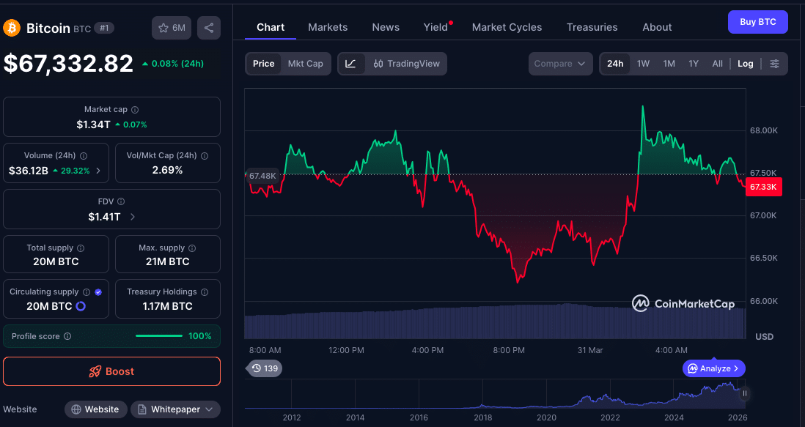Set chart range to All
The image size is (805, 427).
717,64
